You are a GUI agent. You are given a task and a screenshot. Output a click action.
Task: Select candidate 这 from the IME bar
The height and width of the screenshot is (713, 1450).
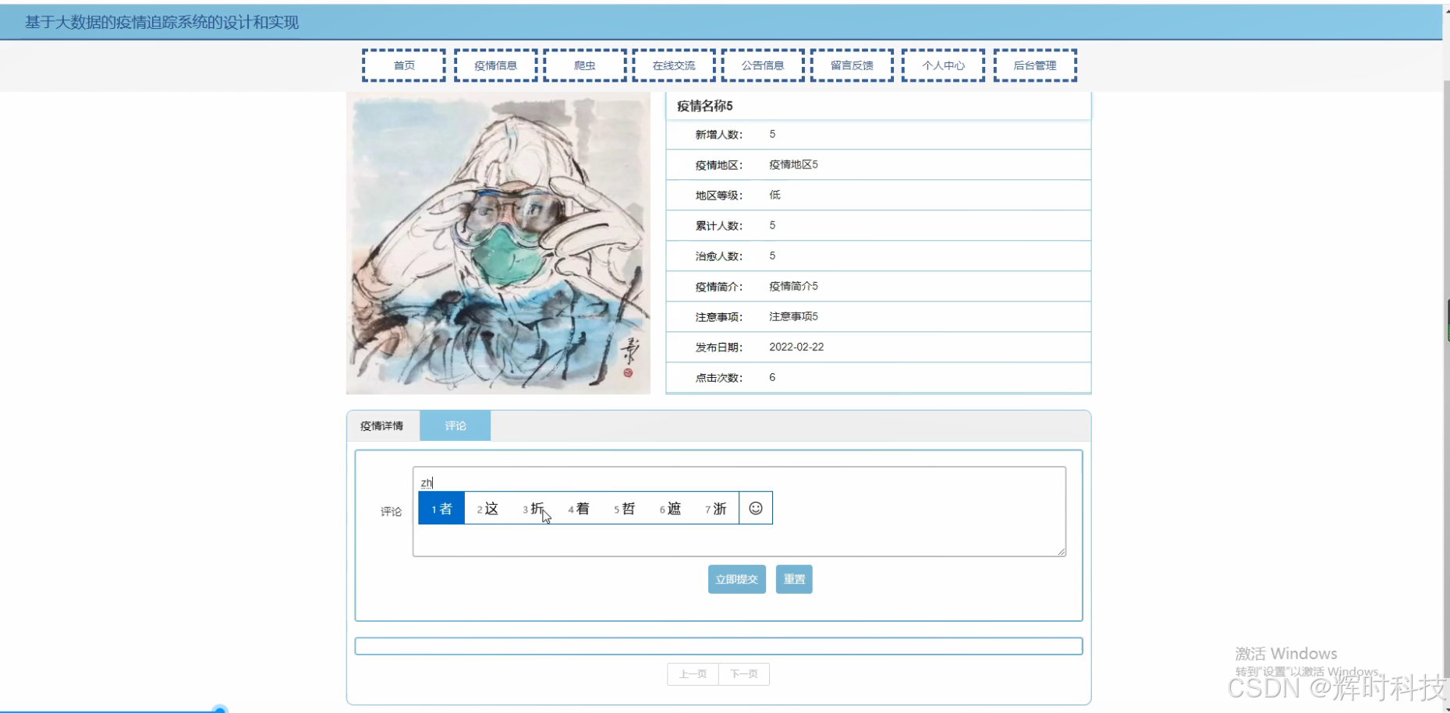click(487, 507)
